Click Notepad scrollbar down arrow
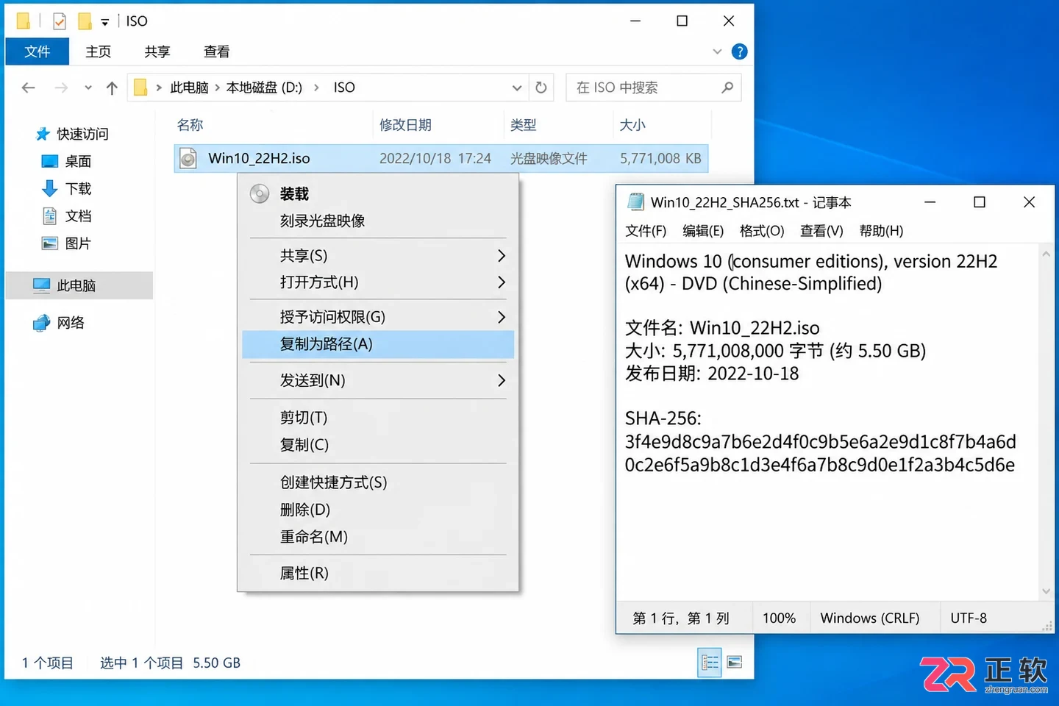 point(1046,591)
